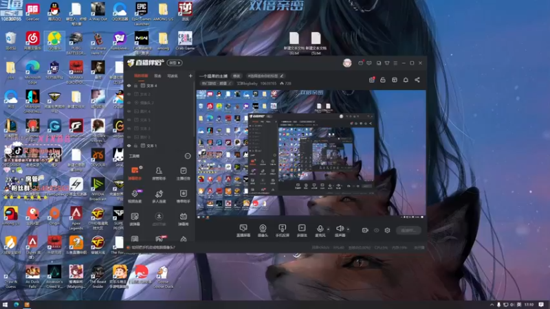Toggle visibility of source 文本 4
The width and height of the screenshot is (550, 309).
point(129,85)
